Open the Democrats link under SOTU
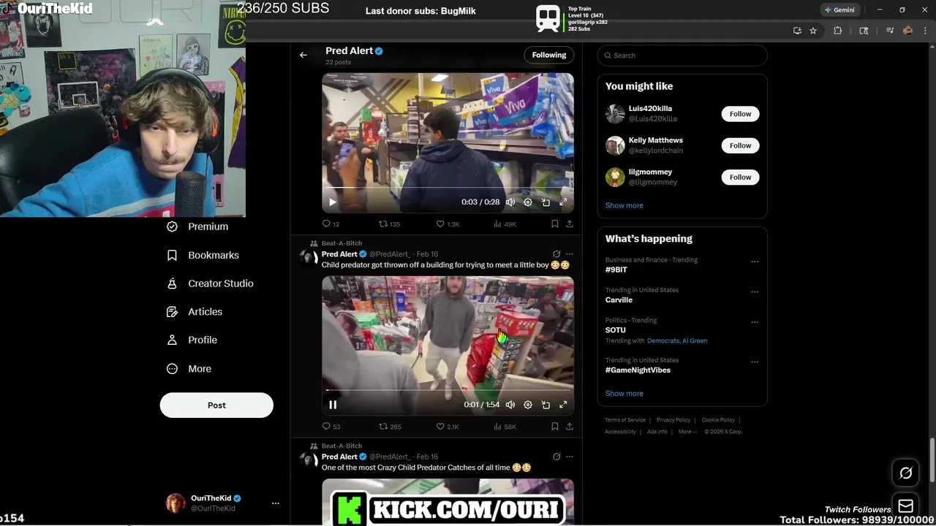 click(x=663, y=341)
